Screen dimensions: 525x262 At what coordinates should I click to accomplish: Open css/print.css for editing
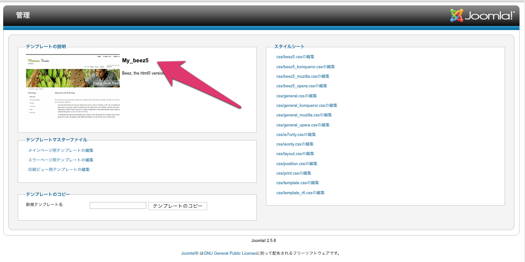click(x=294, y=173)
